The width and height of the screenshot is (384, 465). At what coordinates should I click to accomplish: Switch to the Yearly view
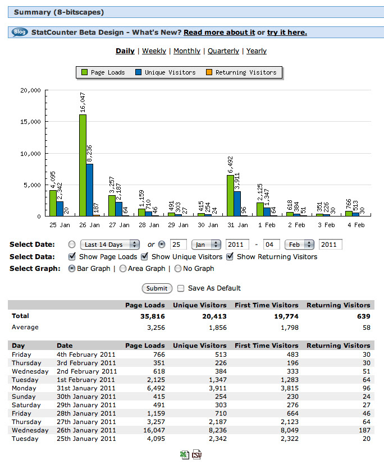pyautogui.click(x=257, y=50)
